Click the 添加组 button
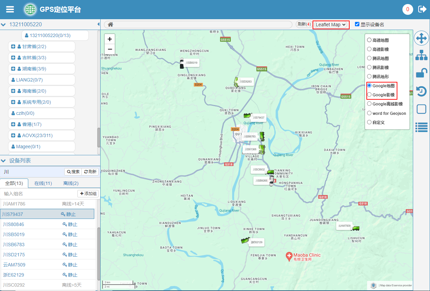Viewport: 430px width, 291px height. click(88, 194)
